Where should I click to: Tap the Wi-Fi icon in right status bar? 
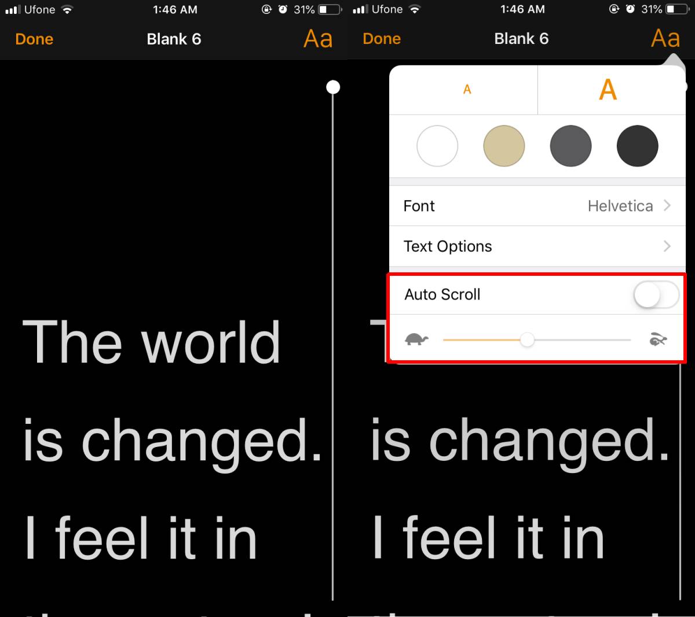tap(415, 10)
